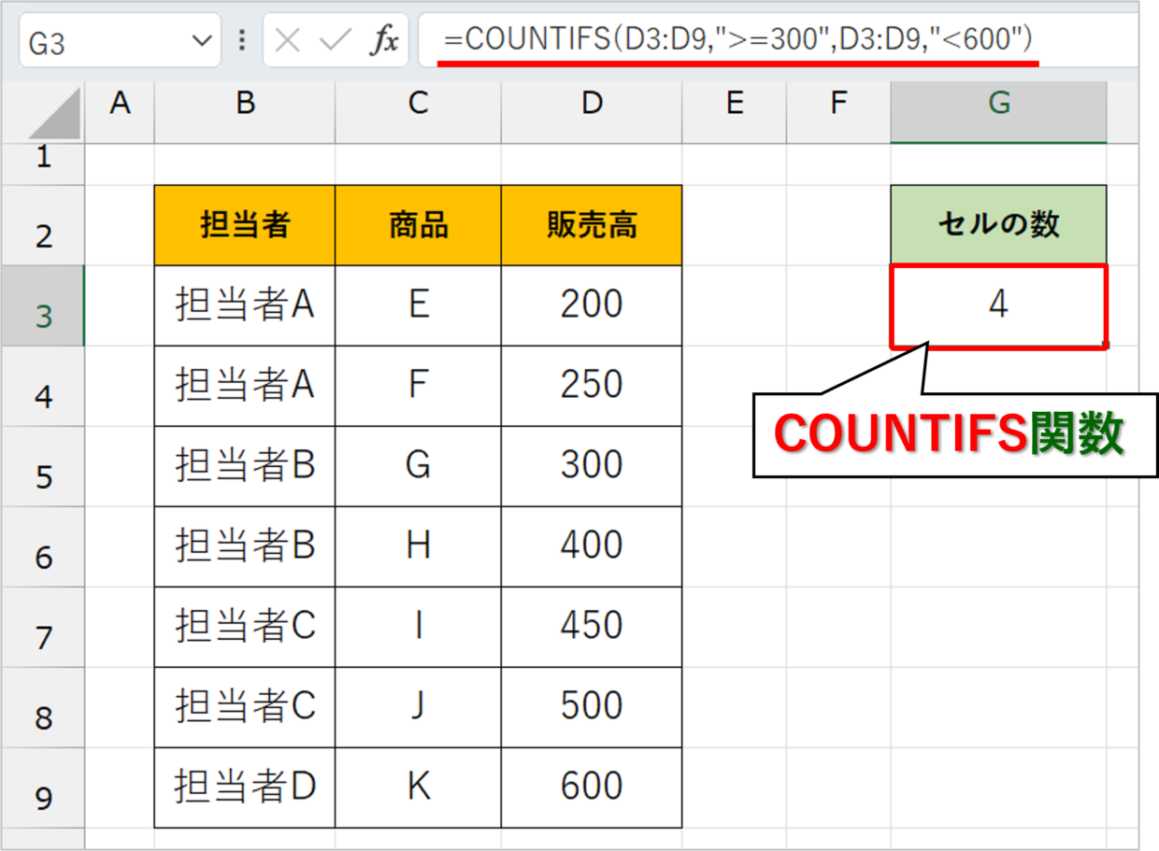This screenshot has height=851, width=1159.
Task: Select the cell with value 450
Action: coord(592,627)
